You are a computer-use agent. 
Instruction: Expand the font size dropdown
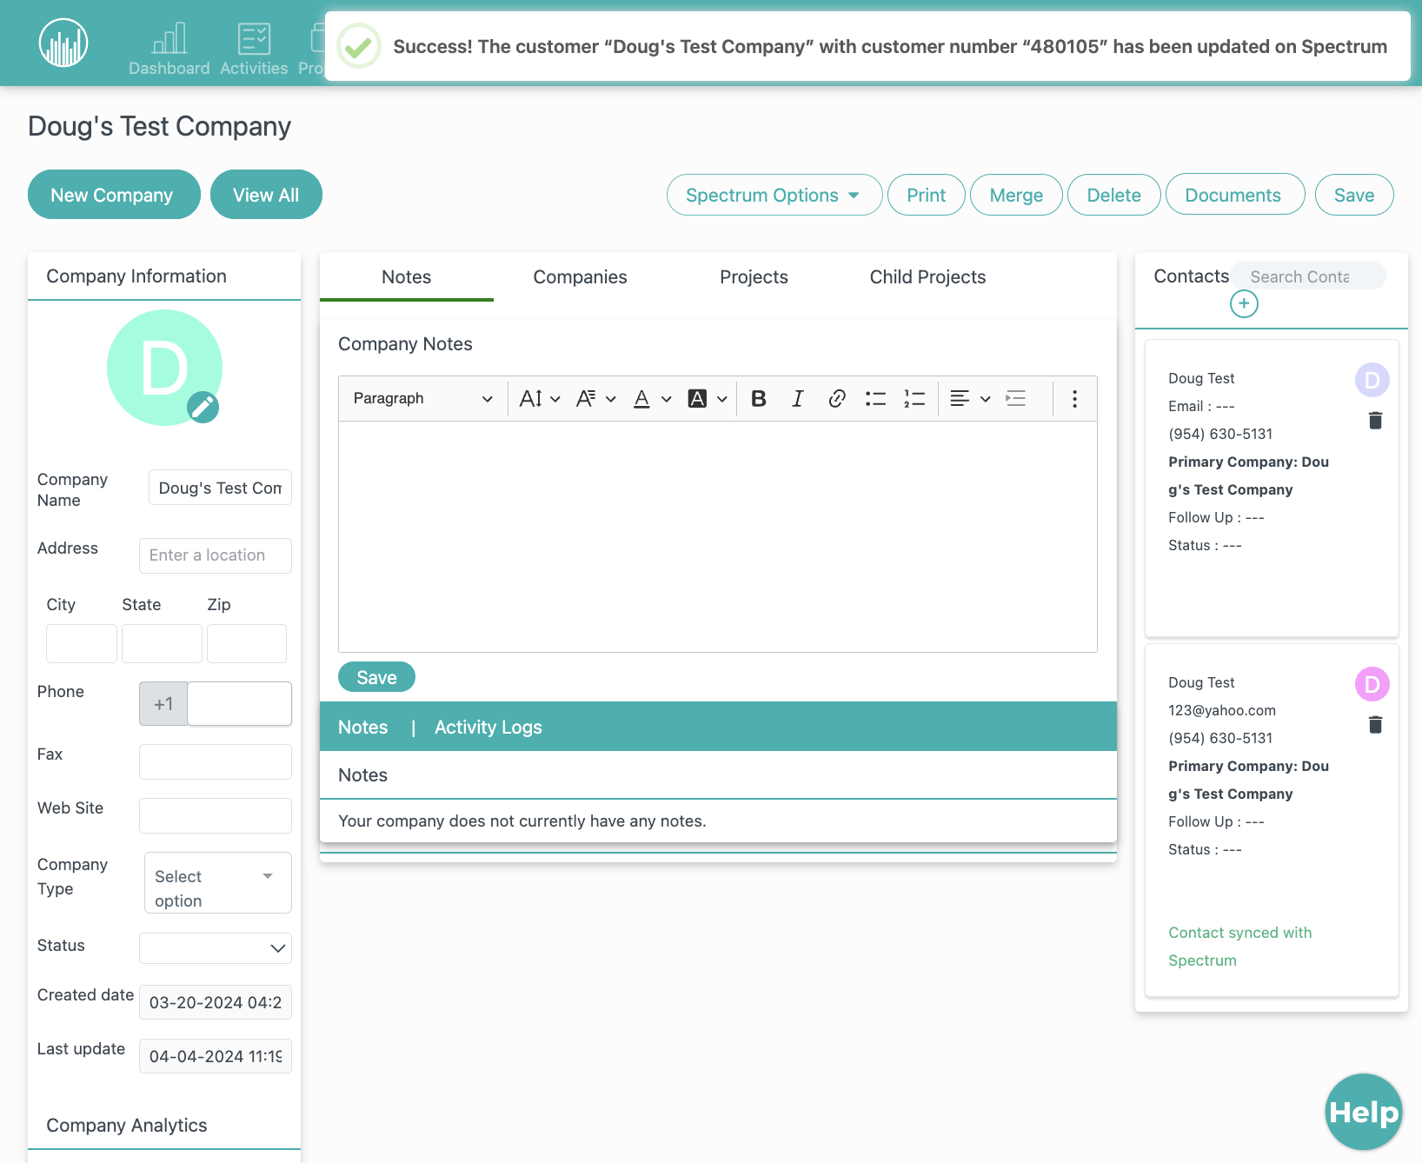540,398
